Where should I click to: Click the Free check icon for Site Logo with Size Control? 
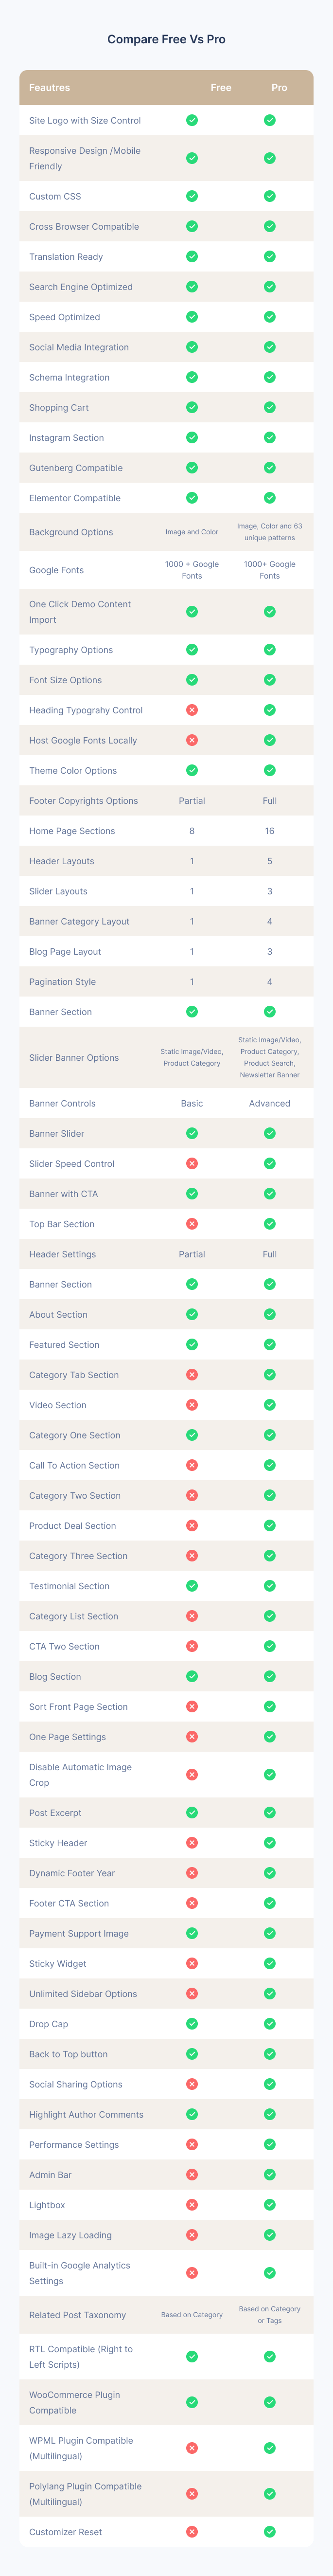coord(192,120)
